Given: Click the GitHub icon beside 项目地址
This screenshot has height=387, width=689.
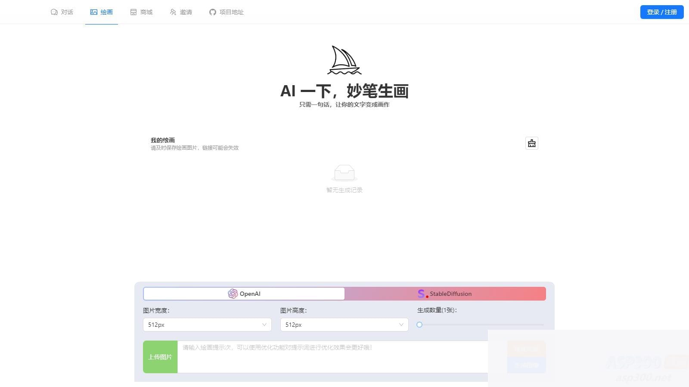Looking at the screenshot, I should 212,12.
